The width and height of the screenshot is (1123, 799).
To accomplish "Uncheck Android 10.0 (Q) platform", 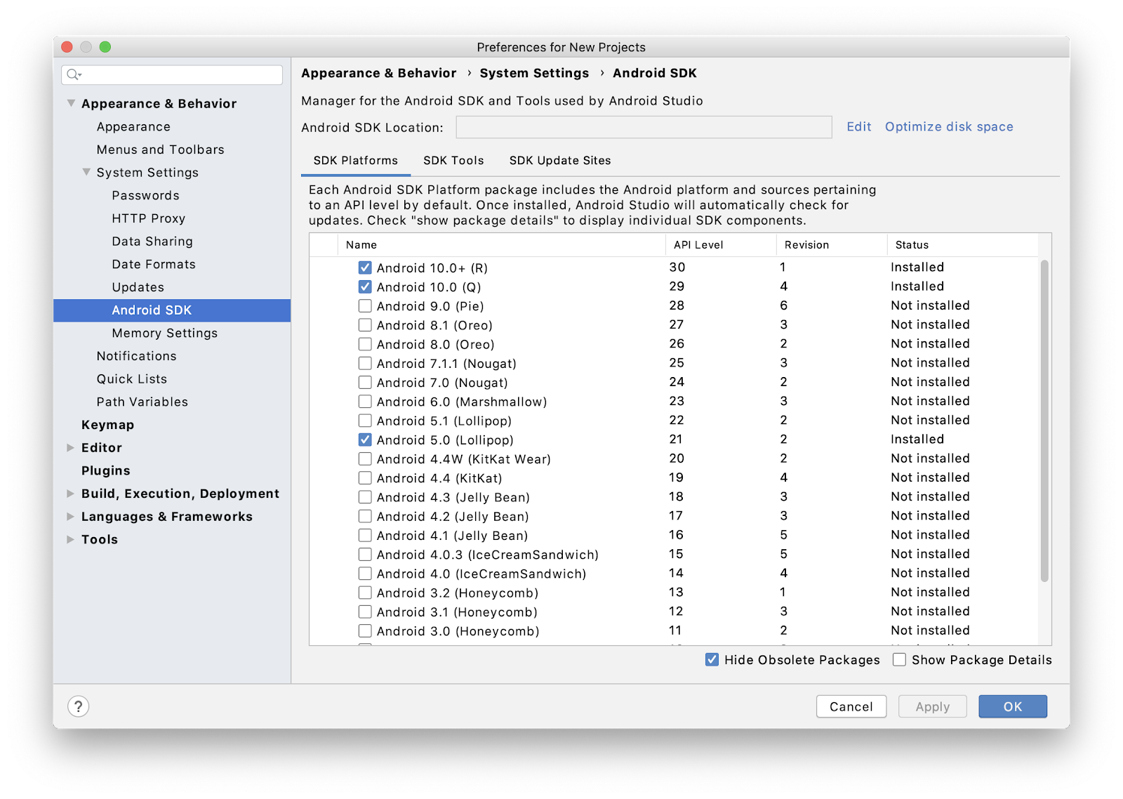I will [x=365, y=287].
